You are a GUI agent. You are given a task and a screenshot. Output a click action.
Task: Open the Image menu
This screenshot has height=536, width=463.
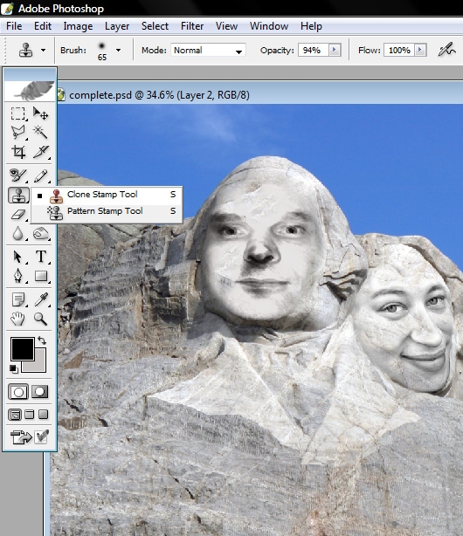pos(78,26)
